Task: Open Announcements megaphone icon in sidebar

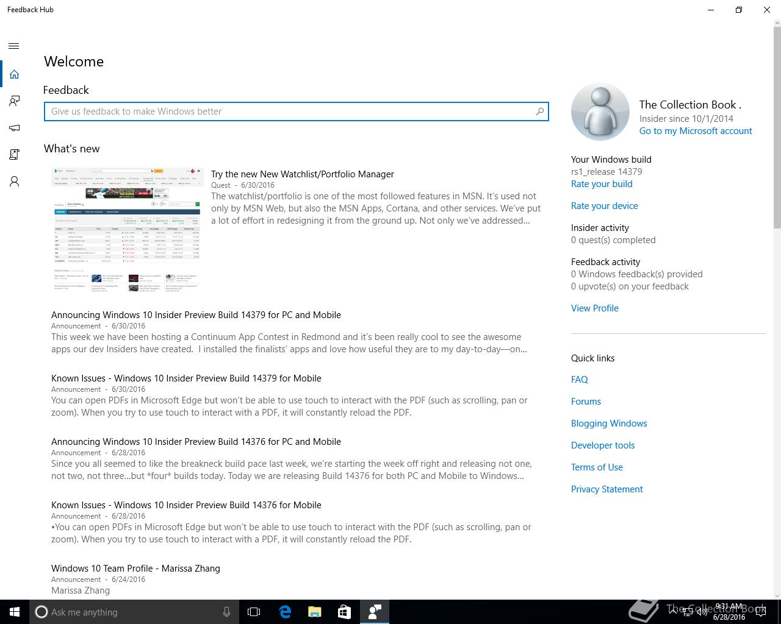Action: 14,128
